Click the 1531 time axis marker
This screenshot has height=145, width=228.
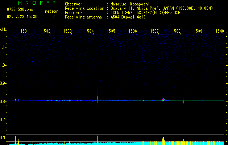click(25, 31)
